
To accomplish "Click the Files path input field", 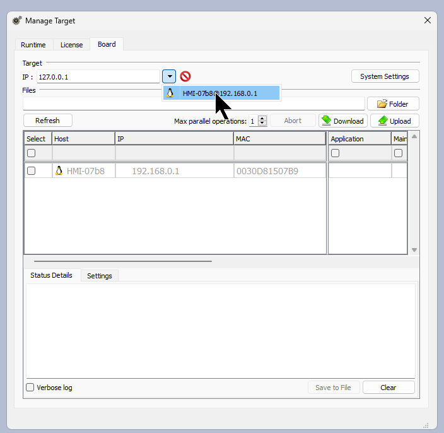I will click(194, 104).
